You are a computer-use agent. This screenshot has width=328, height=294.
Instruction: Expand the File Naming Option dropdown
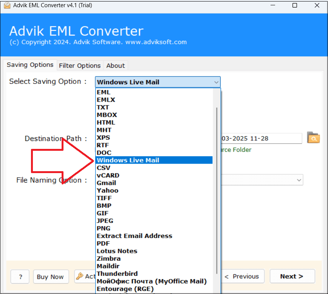click(299, 180)
